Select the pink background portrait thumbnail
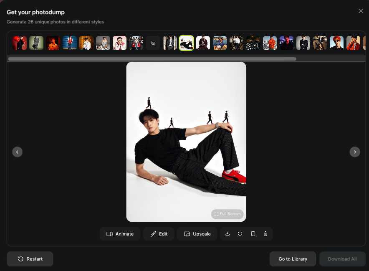This screenshot has height=271, width=369. click(119, 43)
